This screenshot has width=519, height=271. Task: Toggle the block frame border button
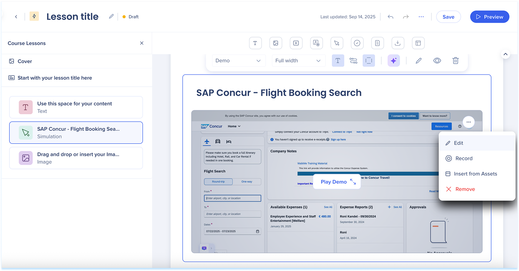pos(368,61)
